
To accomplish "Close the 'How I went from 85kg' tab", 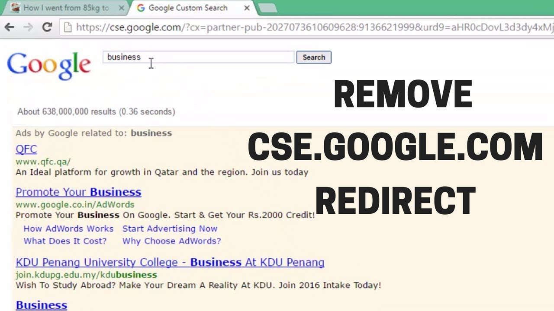I will (121, 8).
